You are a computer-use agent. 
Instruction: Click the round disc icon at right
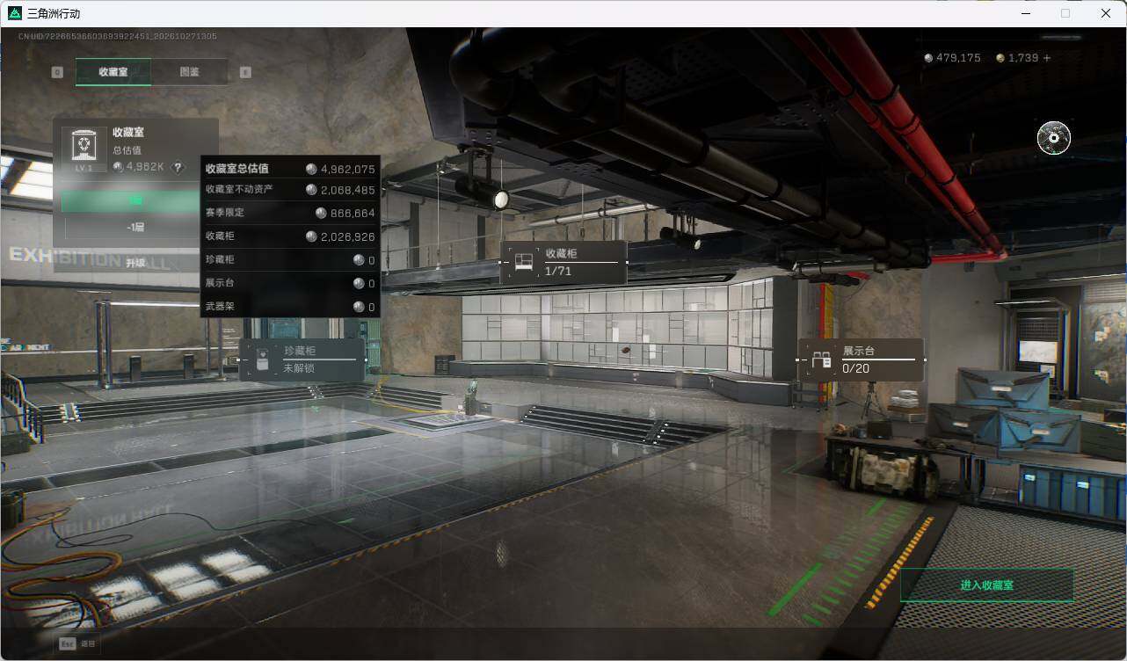(x=1053, y=138)
